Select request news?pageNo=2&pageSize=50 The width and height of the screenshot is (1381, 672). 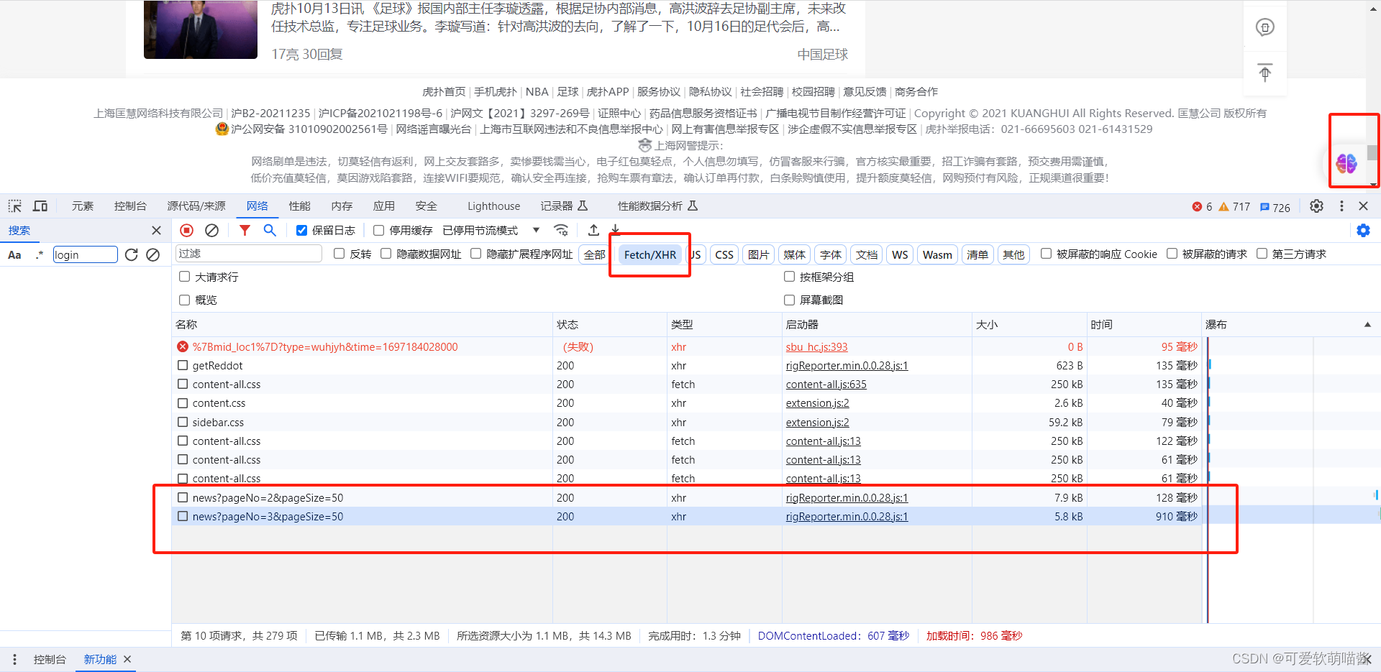(x=686, y=497)
